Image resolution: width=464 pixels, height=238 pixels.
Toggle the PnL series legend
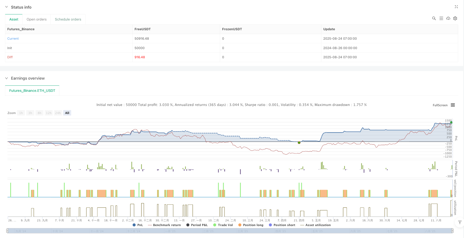(138, 225)
